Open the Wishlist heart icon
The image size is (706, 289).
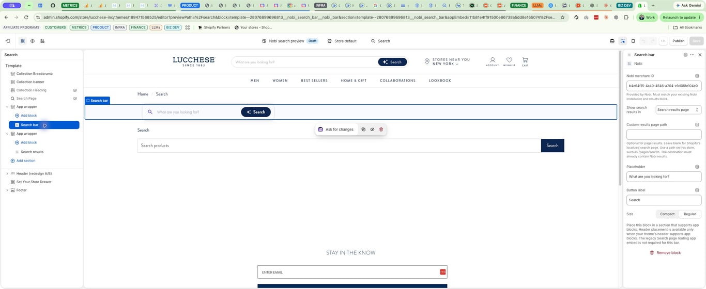click(509, 61)
